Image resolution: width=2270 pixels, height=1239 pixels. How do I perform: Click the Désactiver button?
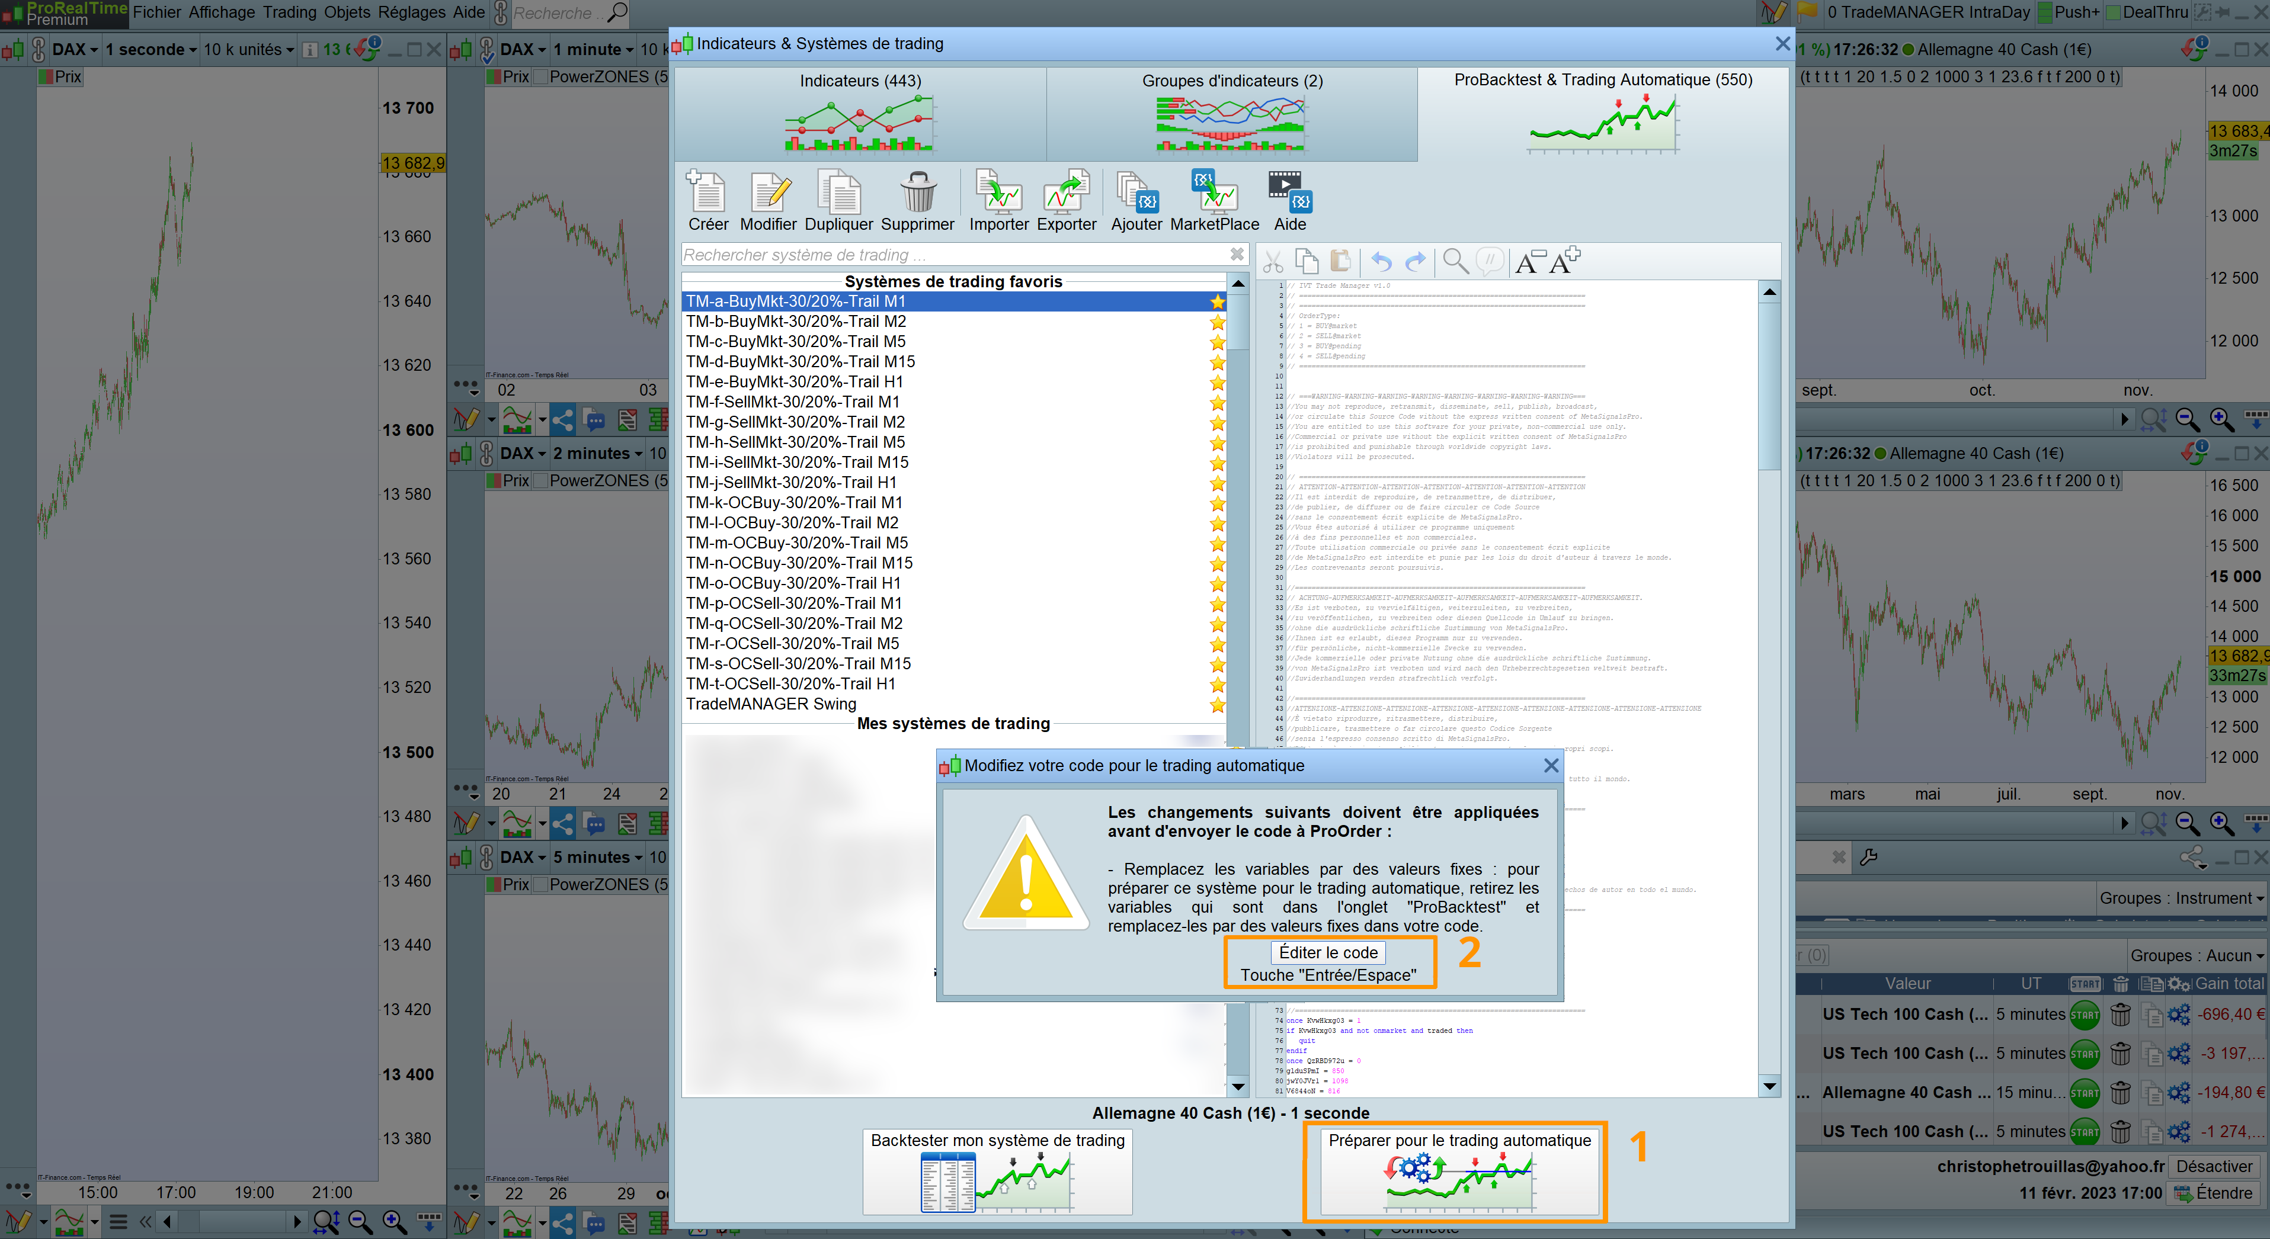point(2214,1166)
